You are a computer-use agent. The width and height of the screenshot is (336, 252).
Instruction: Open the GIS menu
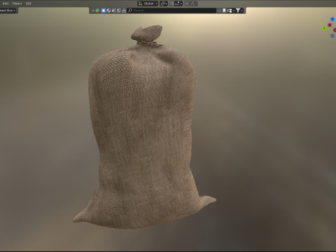pyautogui.click(x=28, y=3)
